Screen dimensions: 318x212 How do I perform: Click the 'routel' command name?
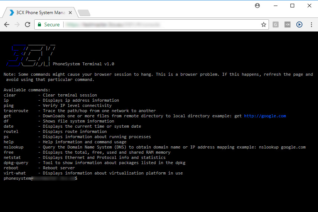coord(11,131)
